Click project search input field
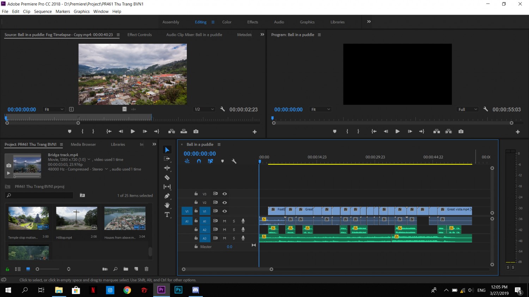The image size is (529, 297). point(39,195)
